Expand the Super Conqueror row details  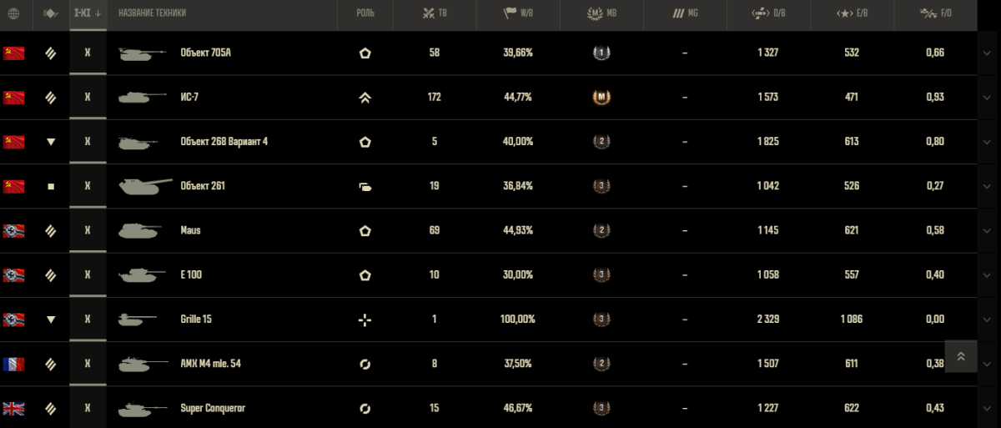988,408
